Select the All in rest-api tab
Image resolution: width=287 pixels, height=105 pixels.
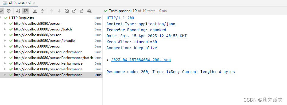coord(19,3)
